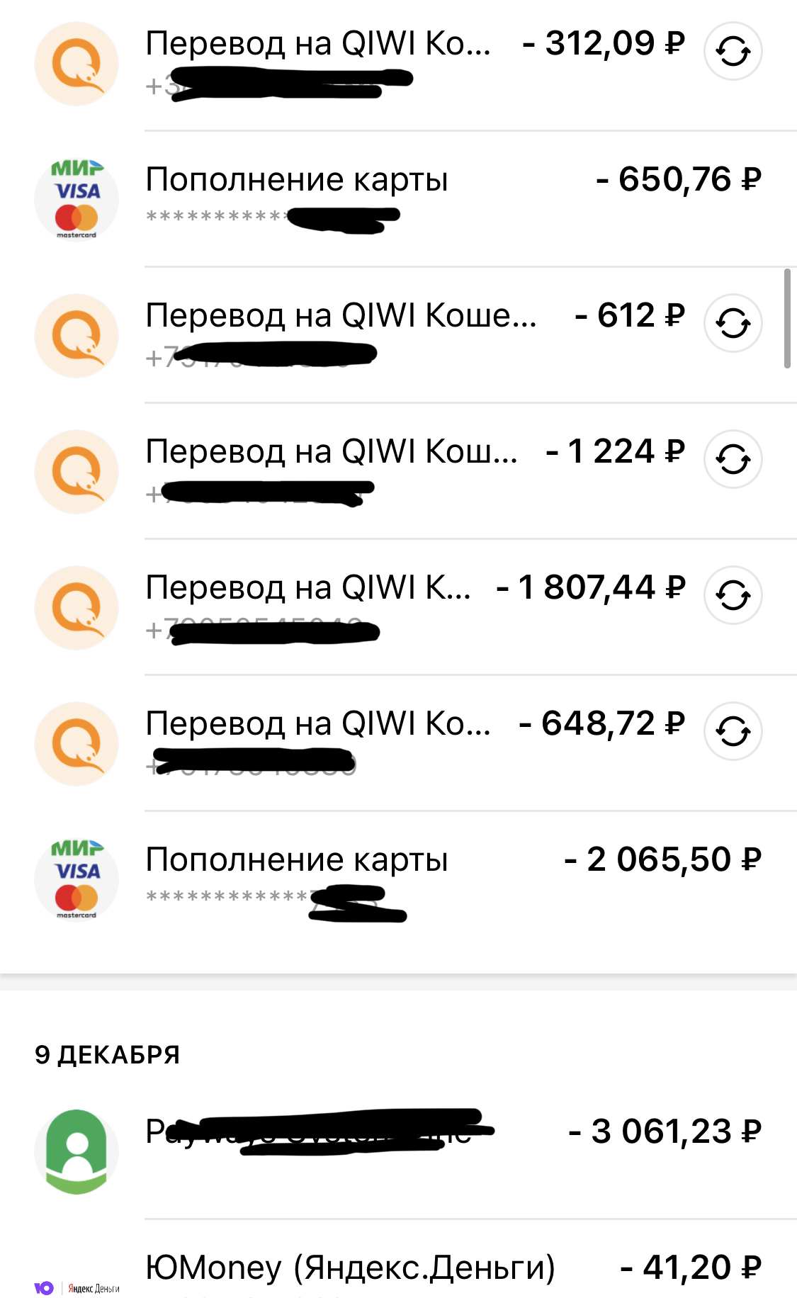
Task: Tap the - 41,20 ₽ amount
Action: tap(690, 1268)
